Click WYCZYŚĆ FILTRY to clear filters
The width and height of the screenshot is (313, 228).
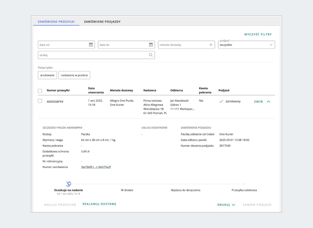pos(258,34)
